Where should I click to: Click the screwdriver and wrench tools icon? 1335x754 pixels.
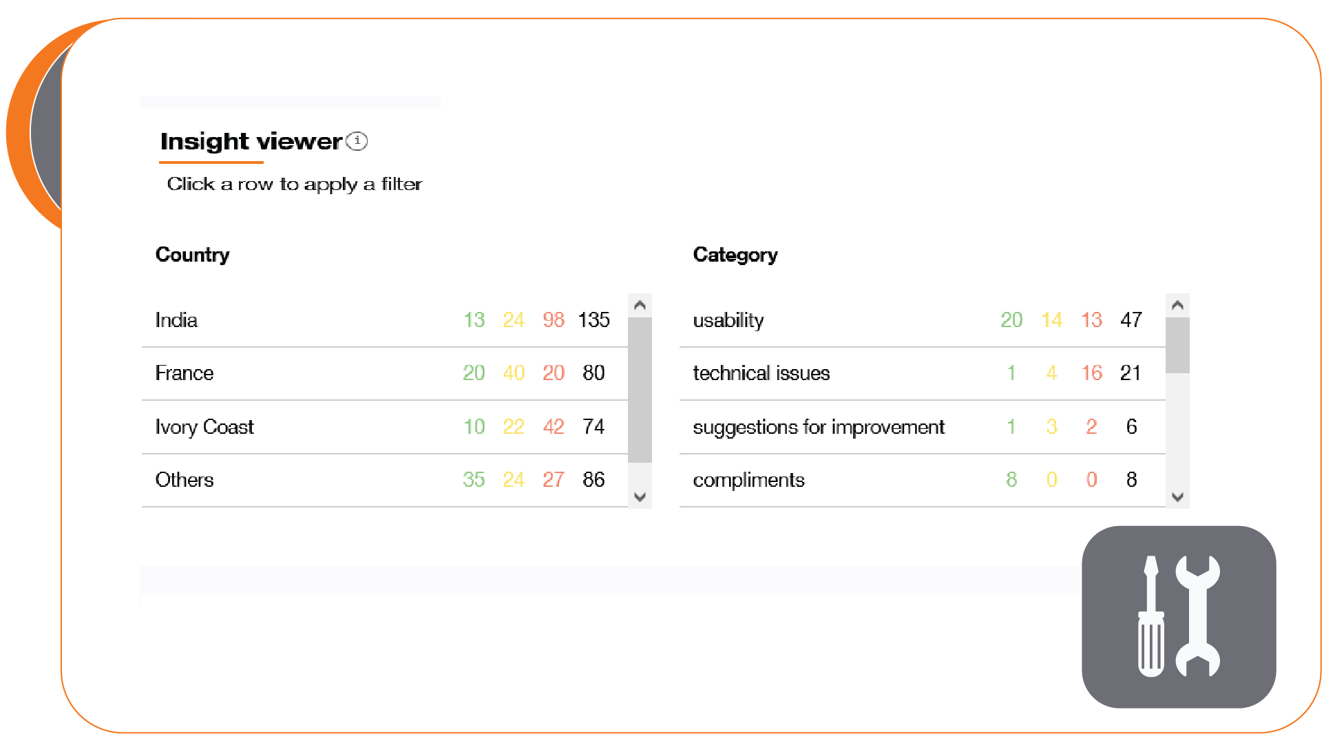(x=1178, y=616)
